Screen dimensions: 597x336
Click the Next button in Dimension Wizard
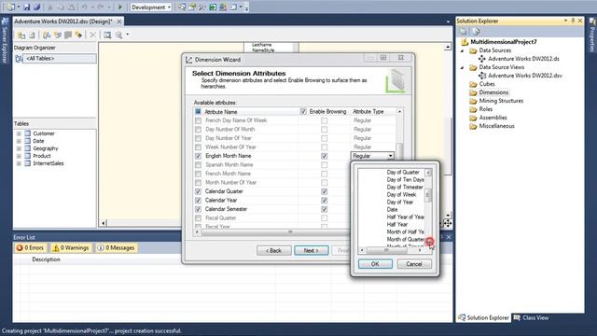tap(311, 250)
